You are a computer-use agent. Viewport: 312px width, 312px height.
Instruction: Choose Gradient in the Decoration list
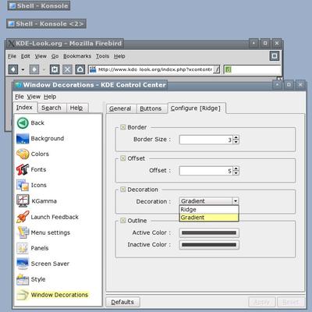pos(209,218)
